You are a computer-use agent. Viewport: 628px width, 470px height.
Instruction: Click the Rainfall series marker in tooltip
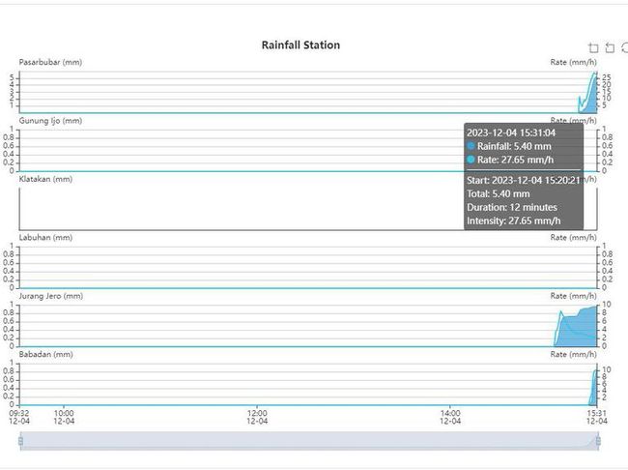coord(471,146)
